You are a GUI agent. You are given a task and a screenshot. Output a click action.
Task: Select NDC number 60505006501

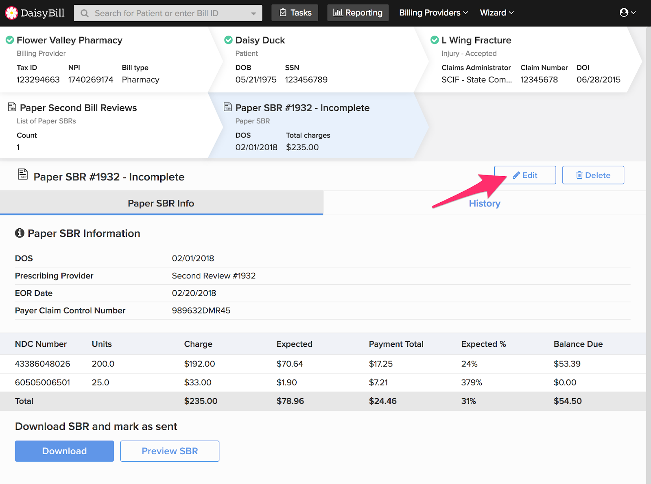coord(43,383)
